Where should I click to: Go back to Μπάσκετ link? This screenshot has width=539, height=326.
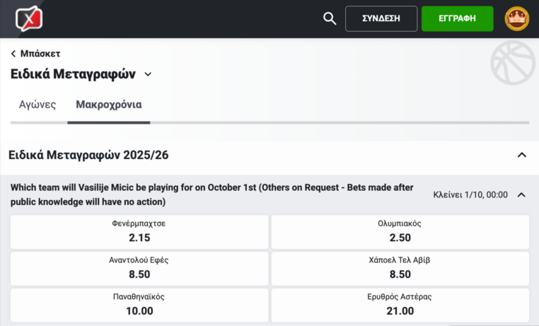(40, 54)
